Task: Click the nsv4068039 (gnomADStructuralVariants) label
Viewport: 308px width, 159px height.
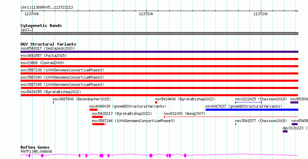Action: 128,106
